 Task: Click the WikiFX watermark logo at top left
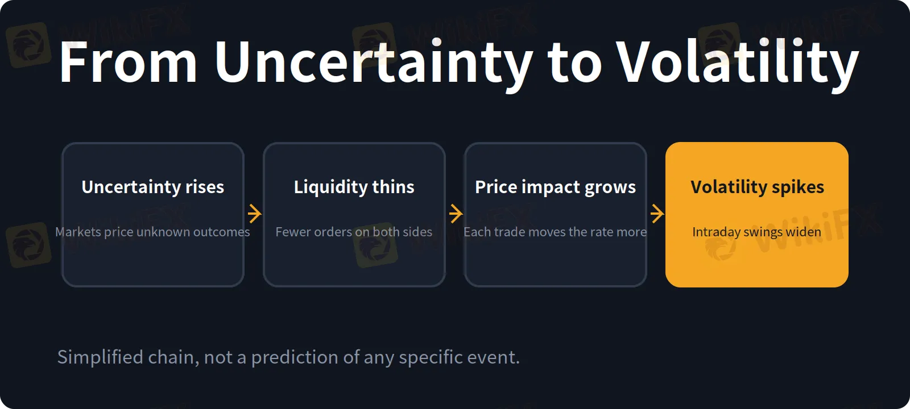click(28, 45)
